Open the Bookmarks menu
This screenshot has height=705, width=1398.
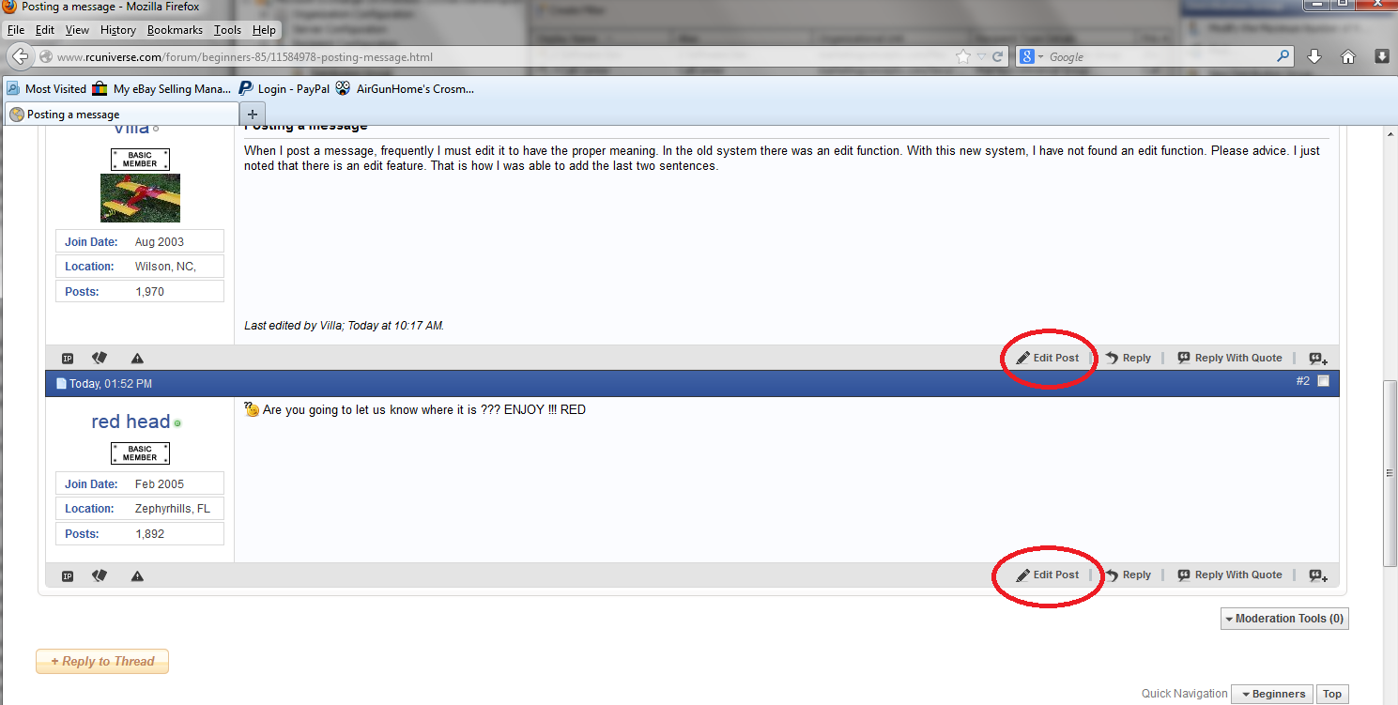pos(176,29)
